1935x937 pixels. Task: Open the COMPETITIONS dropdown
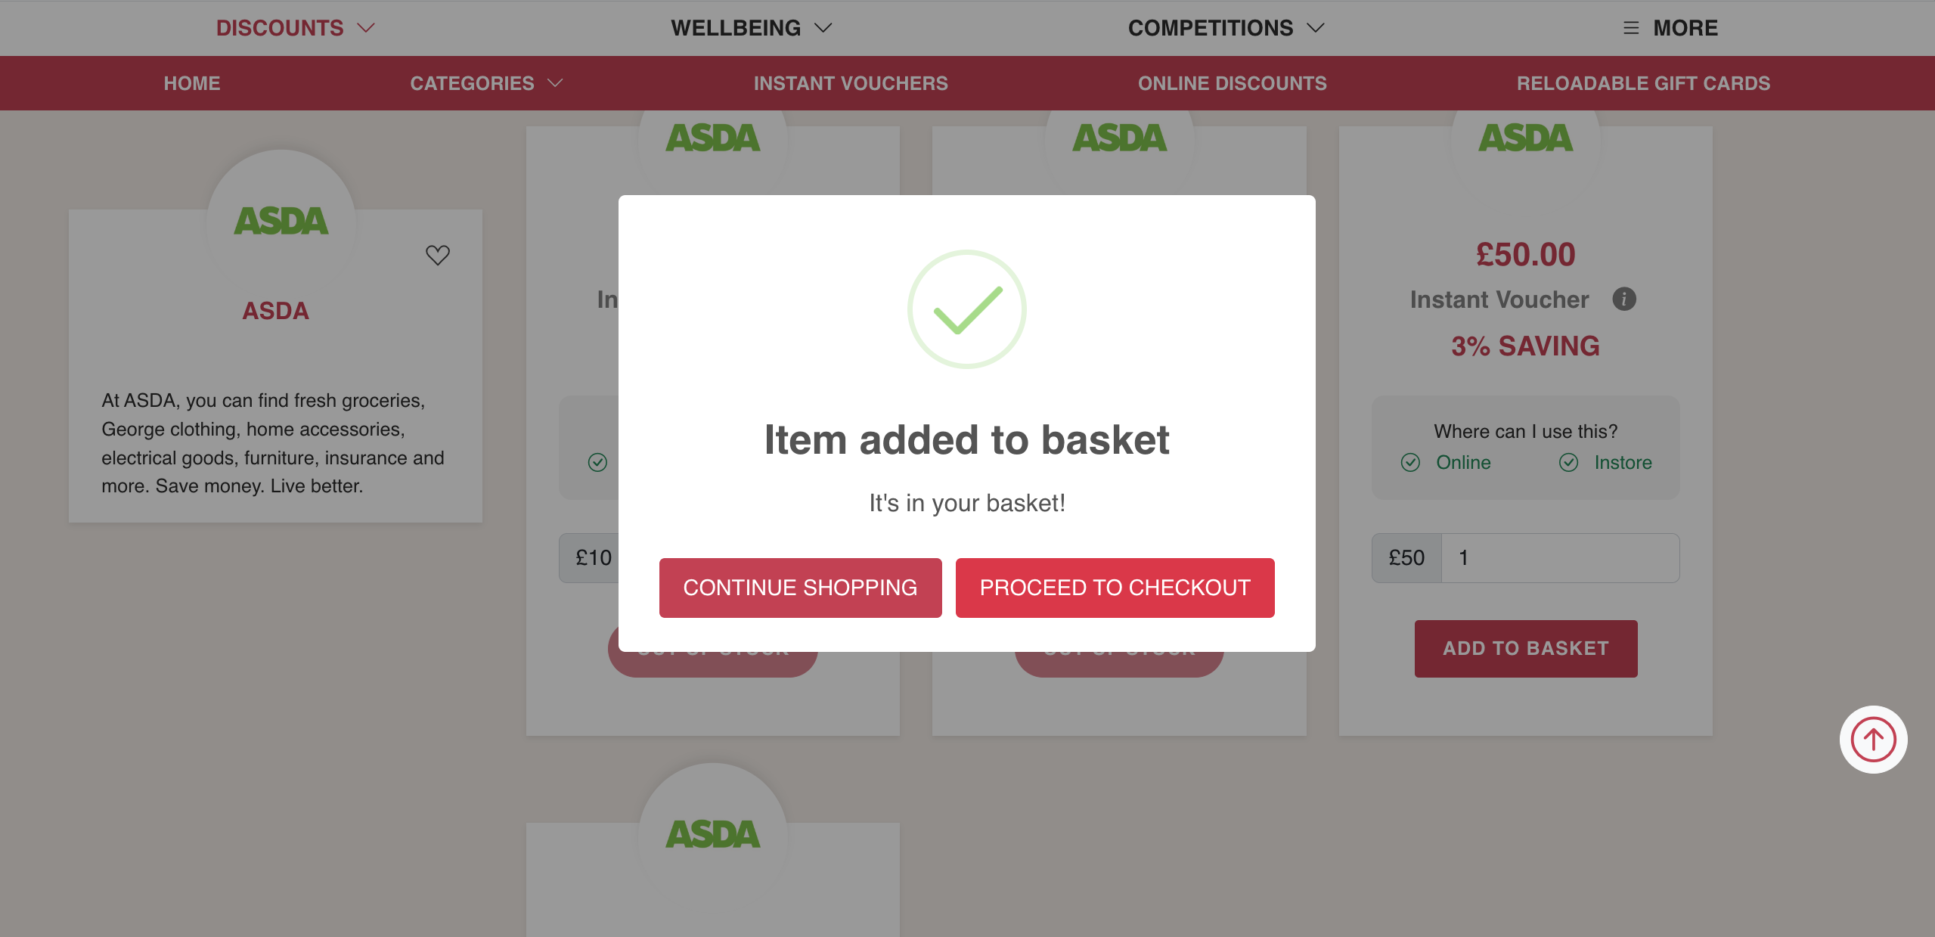point(1226,28)
